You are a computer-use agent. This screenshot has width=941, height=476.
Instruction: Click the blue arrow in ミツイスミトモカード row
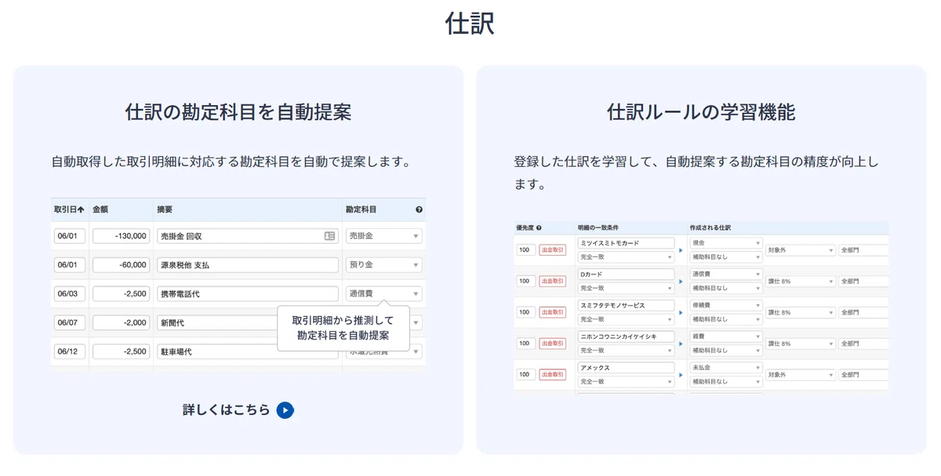(680, 251)
